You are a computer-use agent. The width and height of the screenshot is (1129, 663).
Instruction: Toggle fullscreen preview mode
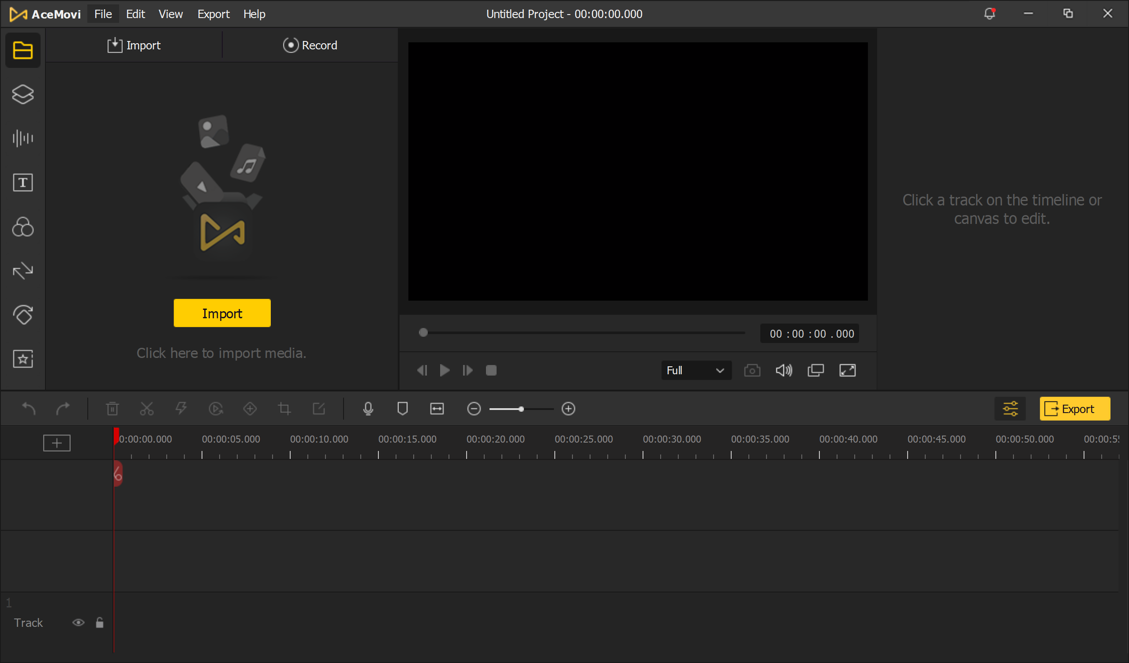click(x=849, y=370)
